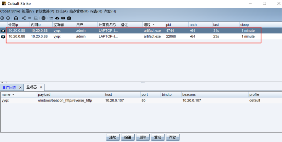Click the 编辑 button

128,137
